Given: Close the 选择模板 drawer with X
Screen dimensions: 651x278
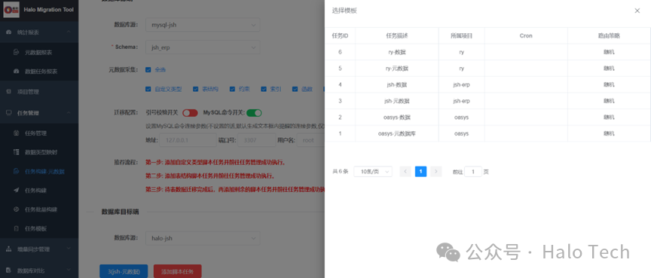Looking at the screenshot, I should [x=637, y=11].
